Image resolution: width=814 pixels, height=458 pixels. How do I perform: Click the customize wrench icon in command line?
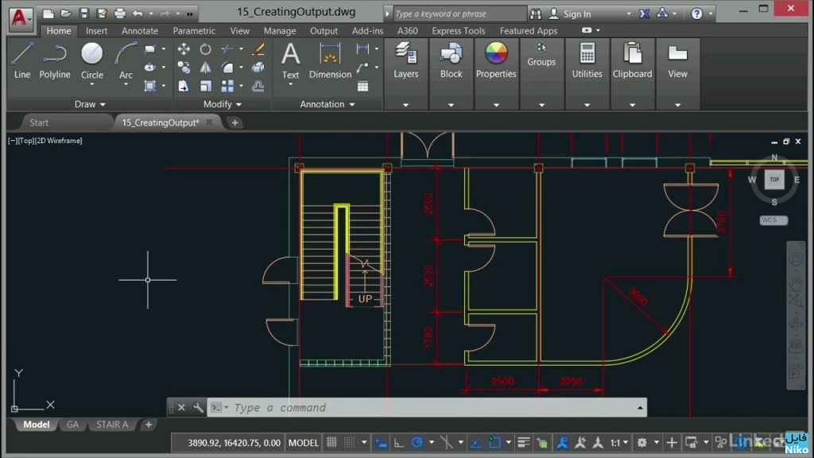pyautogui.click(x=198, y=408)
